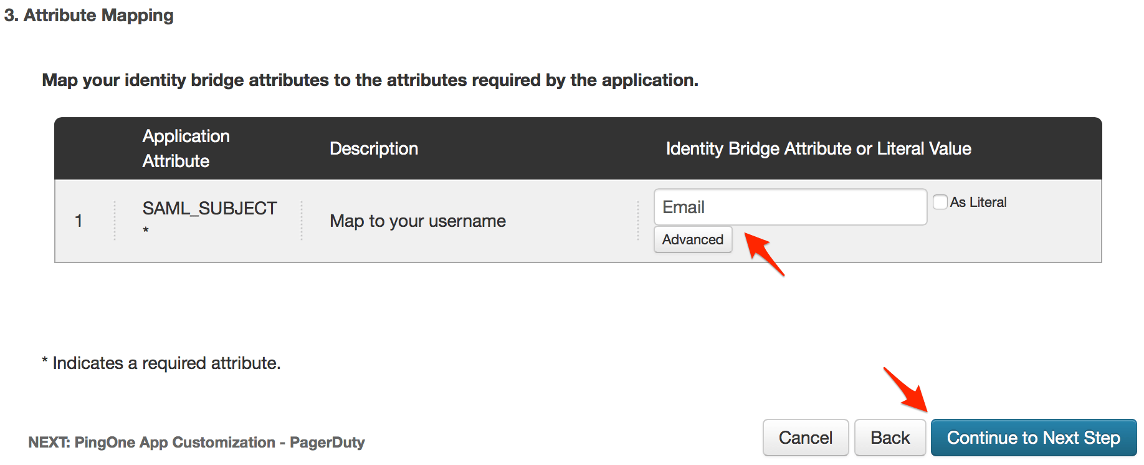Focus the Email attribute input field
The width and height of the screenshot is (1144, 465).
[789, 207]
